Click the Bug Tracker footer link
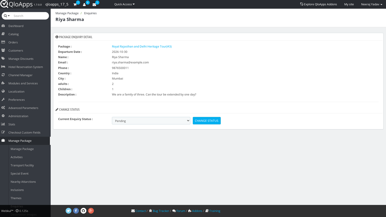This screenshot has width=386, height=217. [159, 211]
